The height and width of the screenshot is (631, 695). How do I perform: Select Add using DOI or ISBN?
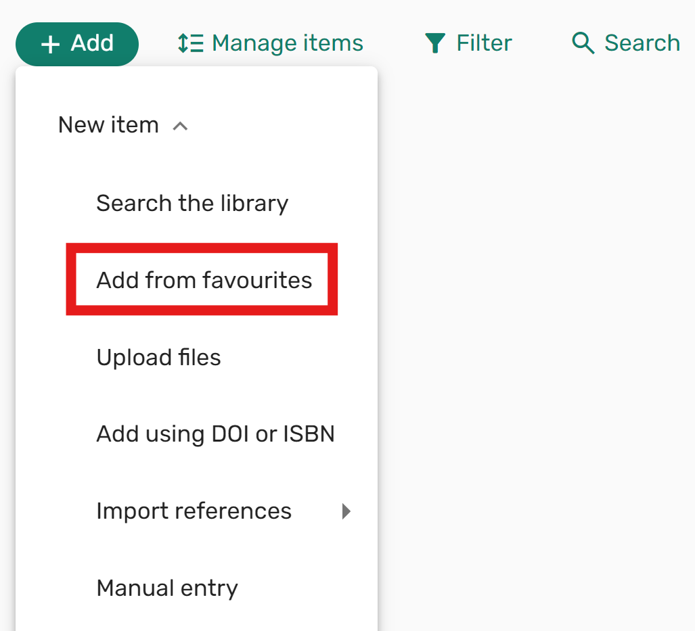tap(215, 434)
